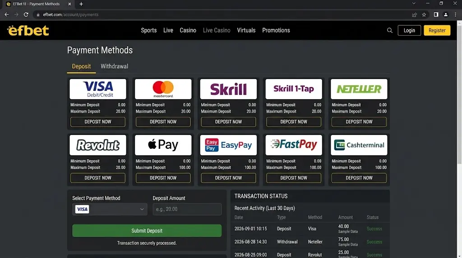This screenshot has height=258, width=462.
Task: Expand the Select Payment Method dropdown
Action: click(x=110, y=209)
